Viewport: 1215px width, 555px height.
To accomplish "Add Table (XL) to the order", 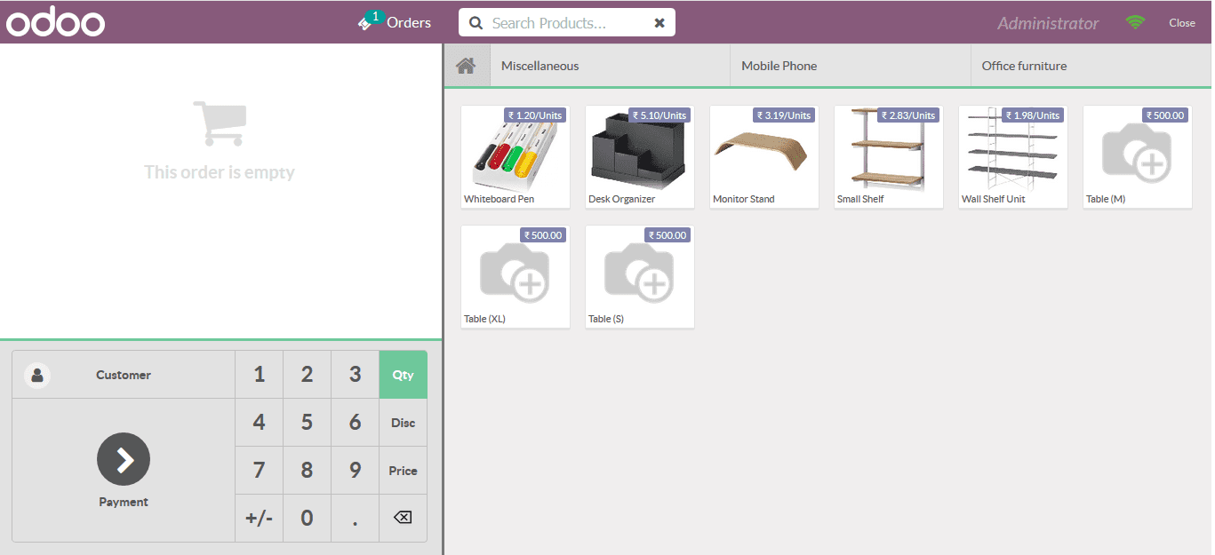I will [515, 276].
